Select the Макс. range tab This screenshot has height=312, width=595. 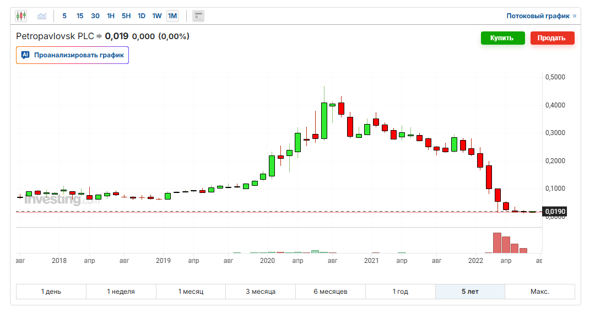click(x=540, y=292)
